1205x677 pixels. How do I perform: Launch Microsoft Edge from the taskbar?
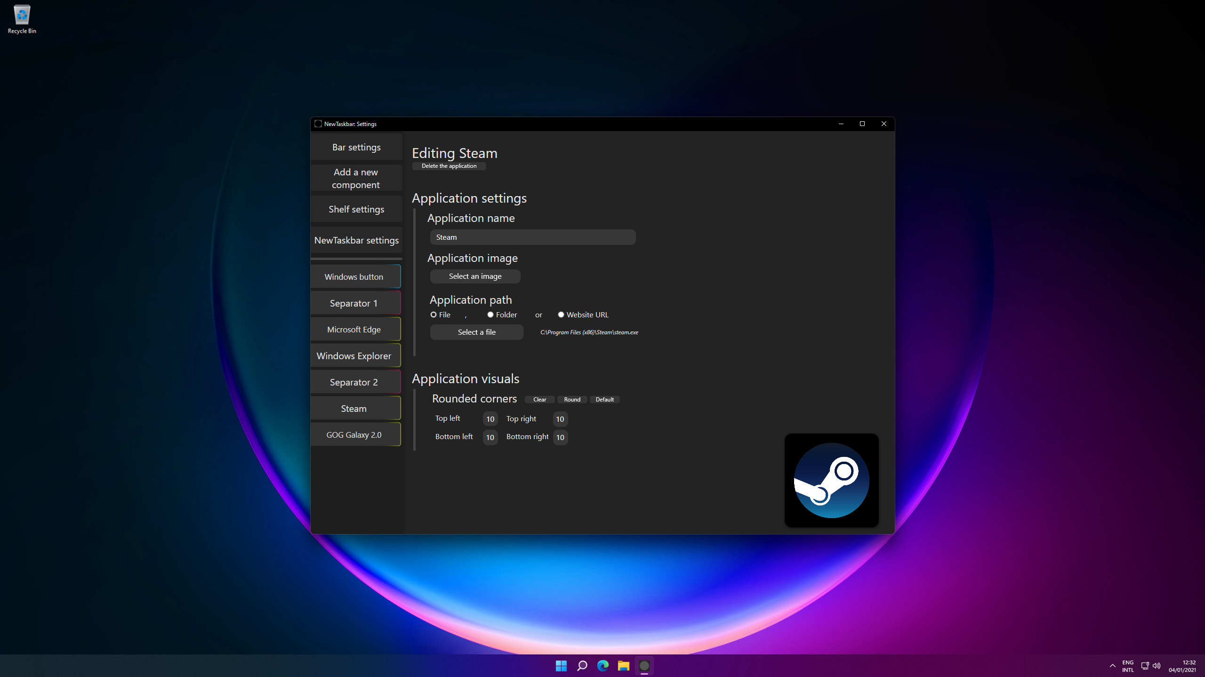click(x=603, y=666)
